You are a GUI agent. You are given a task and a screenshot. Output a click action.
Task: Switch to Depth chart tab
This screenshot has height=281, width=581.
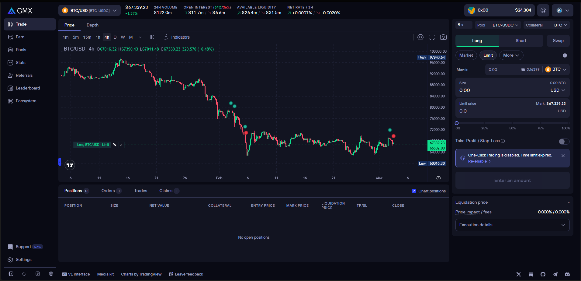coord(92,25)
